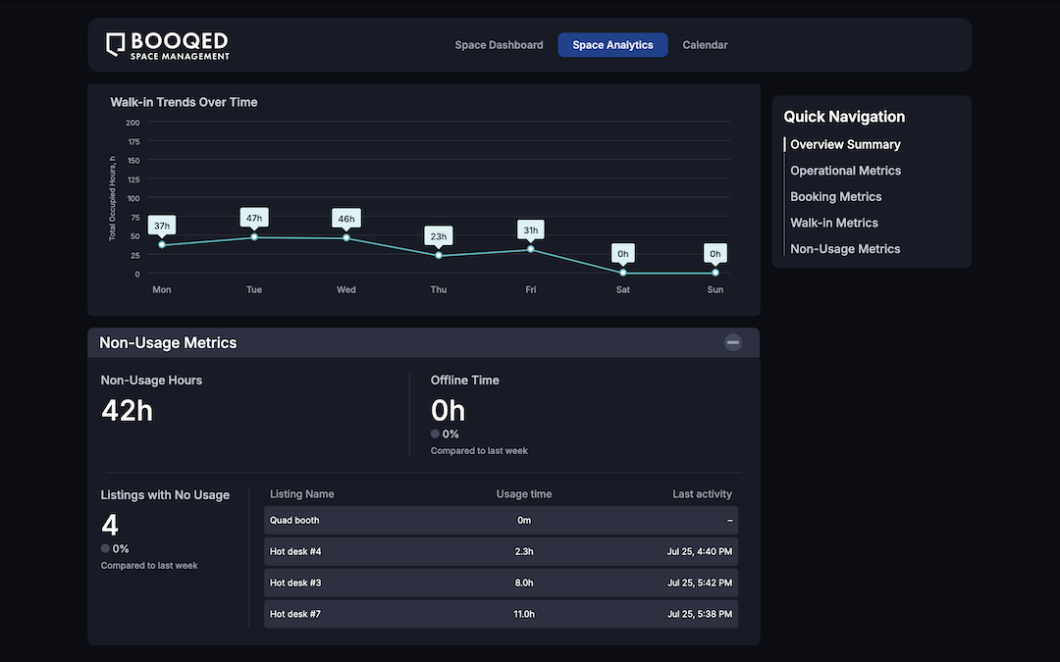Click the Last activity column header
Image resolution: width=1060 pixels, height=662 pixels.
[702, 493]
